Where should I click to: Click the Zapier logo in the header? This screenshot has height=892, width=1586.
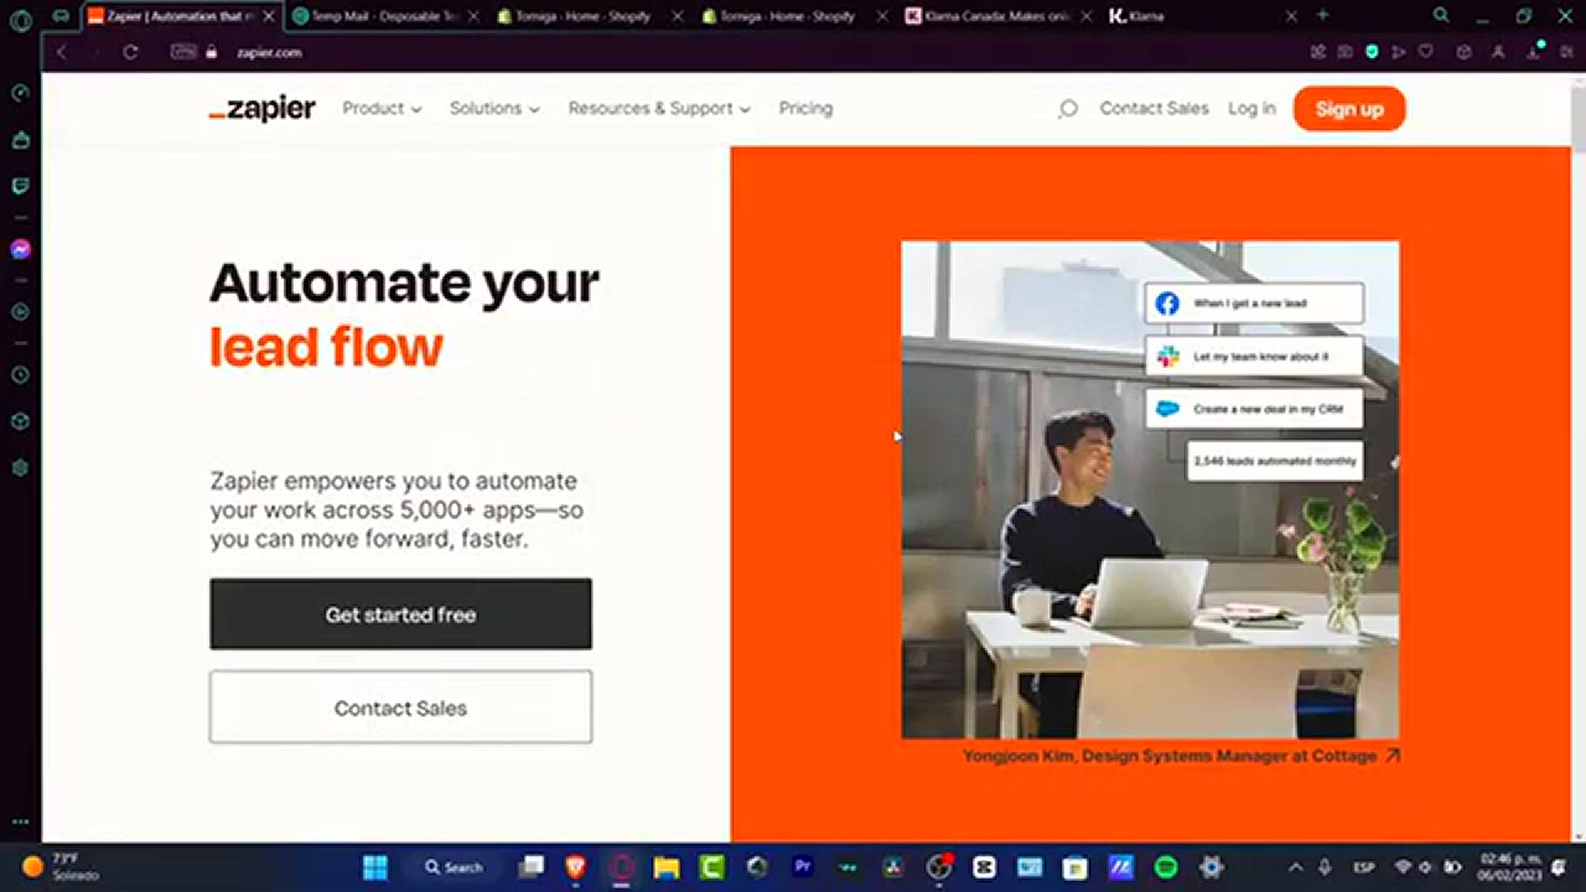tap(261, 108)
